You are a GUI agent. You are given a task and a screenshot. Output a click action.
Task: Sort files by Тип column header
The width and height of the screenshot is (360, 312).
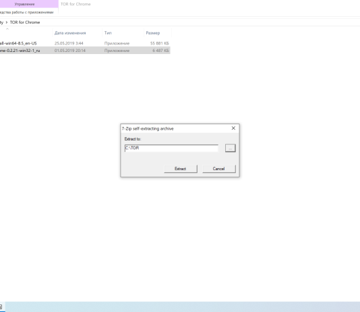[x=108, y=33]
